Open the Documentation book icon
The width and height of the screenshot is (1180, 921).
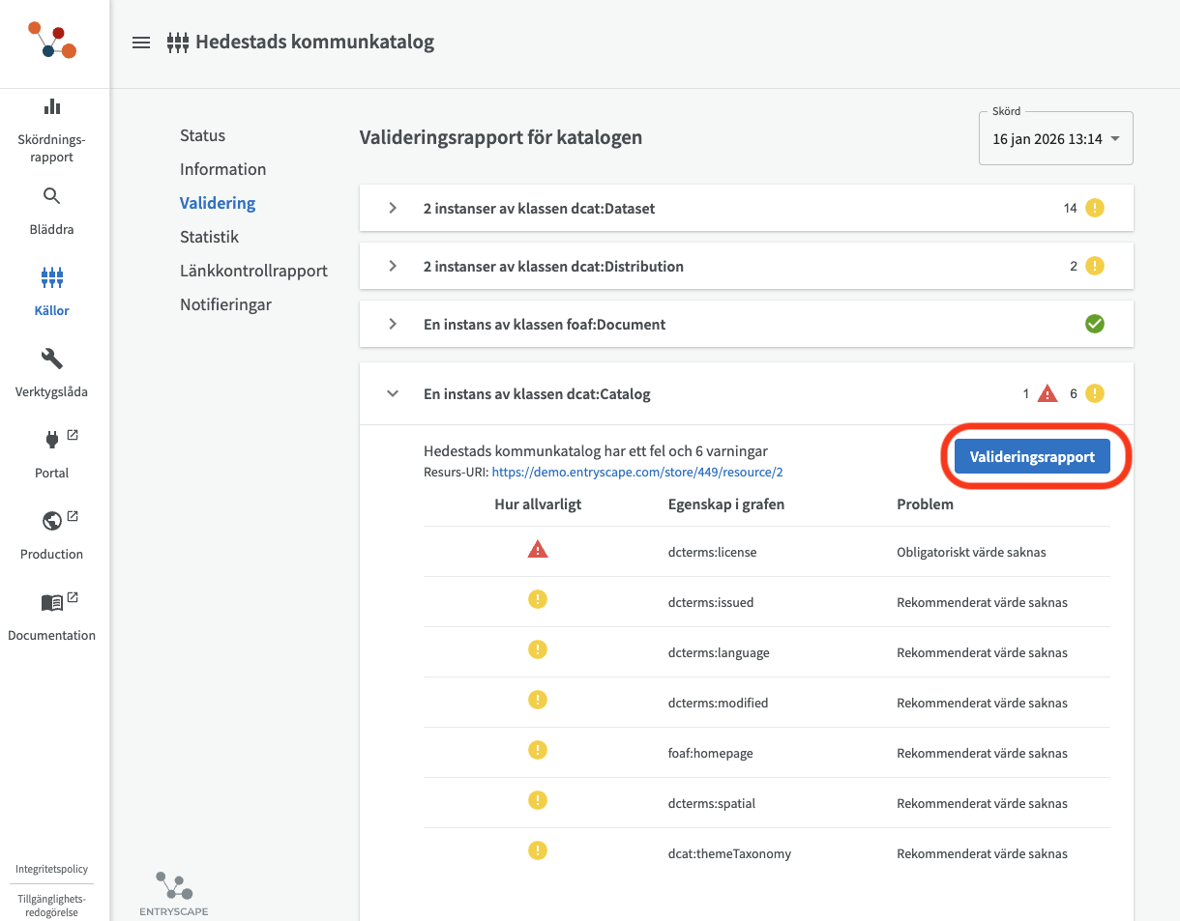pos(52,603)
